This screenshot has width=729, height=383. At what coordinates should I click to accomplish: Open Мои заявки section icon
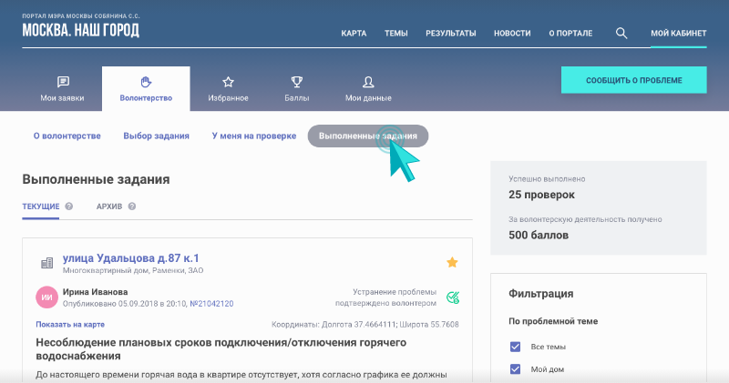tap(63, 82)
